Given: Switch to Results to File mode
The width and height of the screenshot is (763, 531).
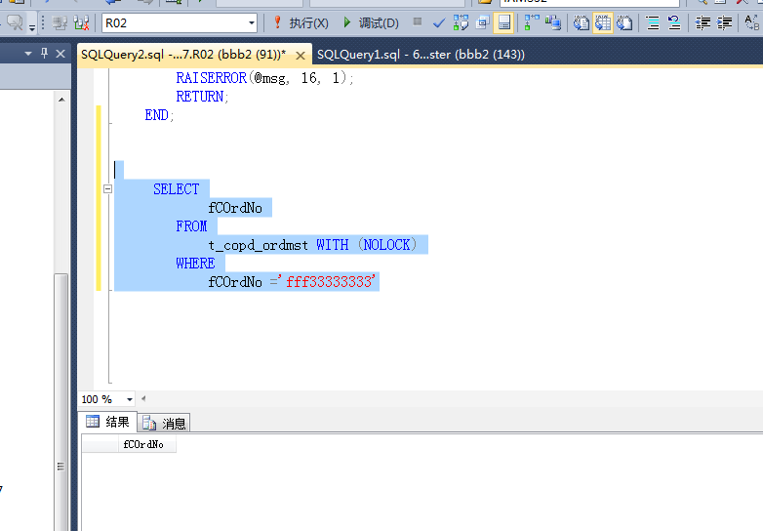Looking at the screenshot, I should 624,22.
